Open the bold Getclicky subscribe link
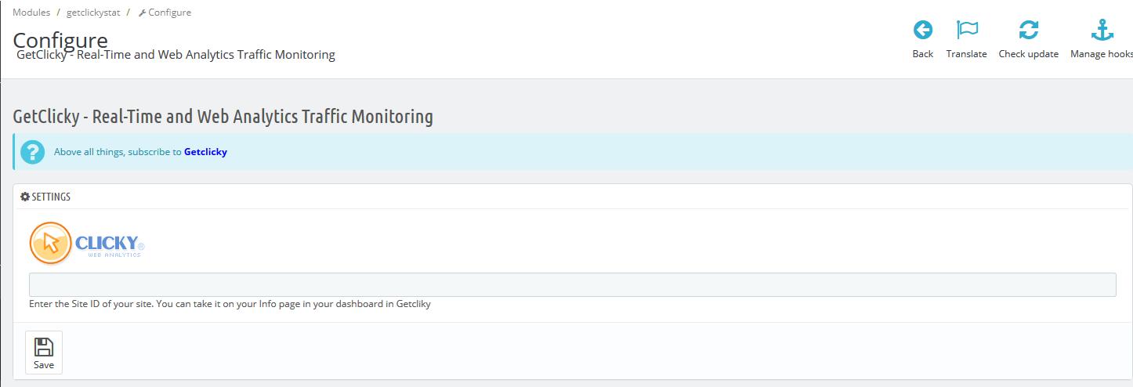 coord(205,152)
